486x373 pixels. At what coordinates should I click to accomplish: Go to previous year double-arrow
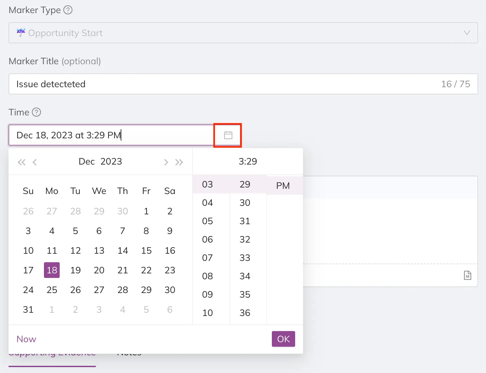[22, 162]
